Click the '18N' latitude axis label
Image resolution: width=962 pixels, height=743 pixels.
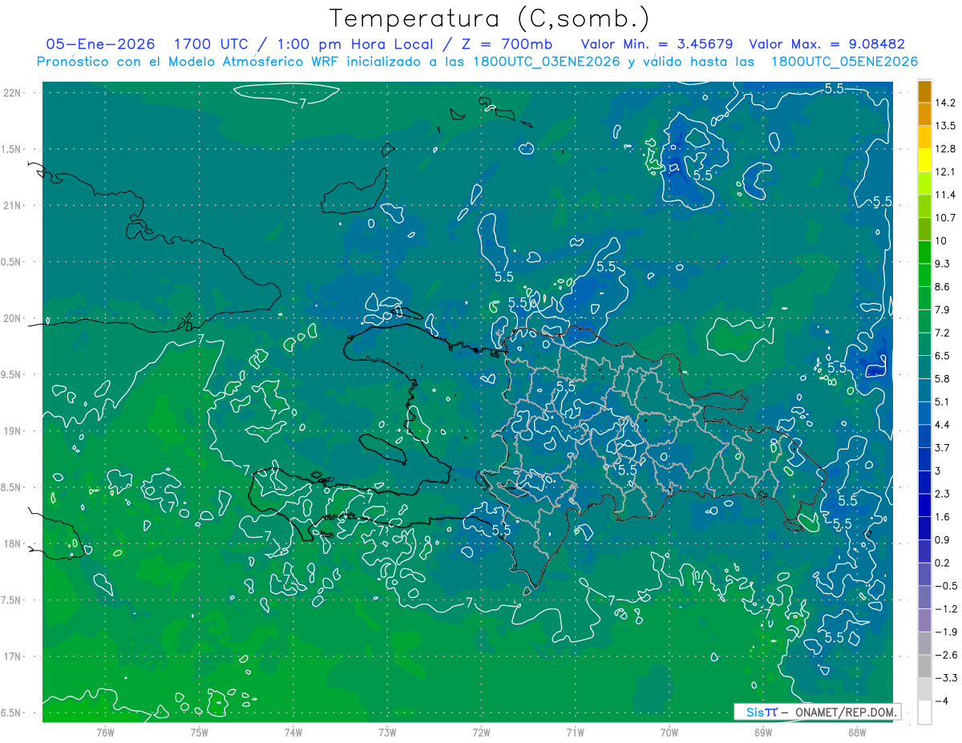pyautogui.click(x=13, y=543)
